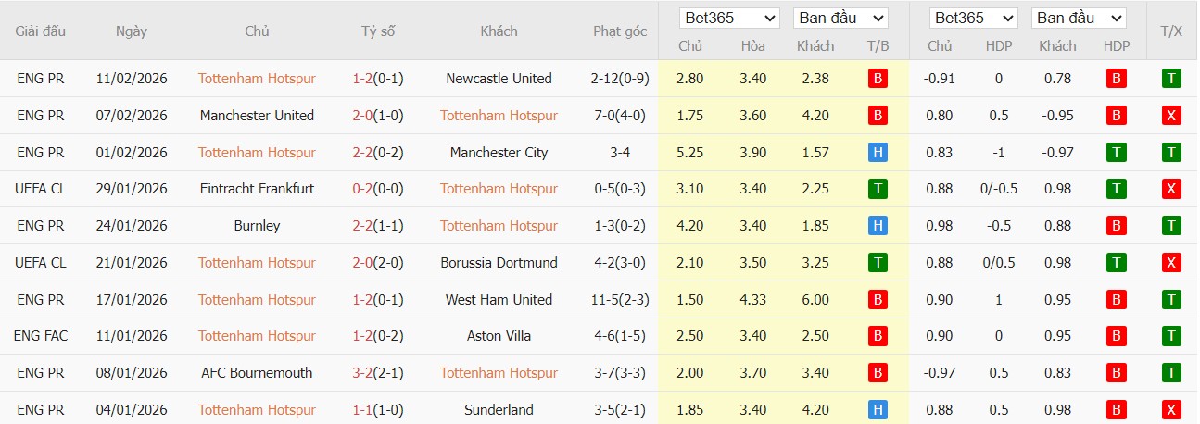Image resolution: width=1200 pixels, height=424 pixels.
Task: Select the 5.25 home odds cell
Action: 690,153
